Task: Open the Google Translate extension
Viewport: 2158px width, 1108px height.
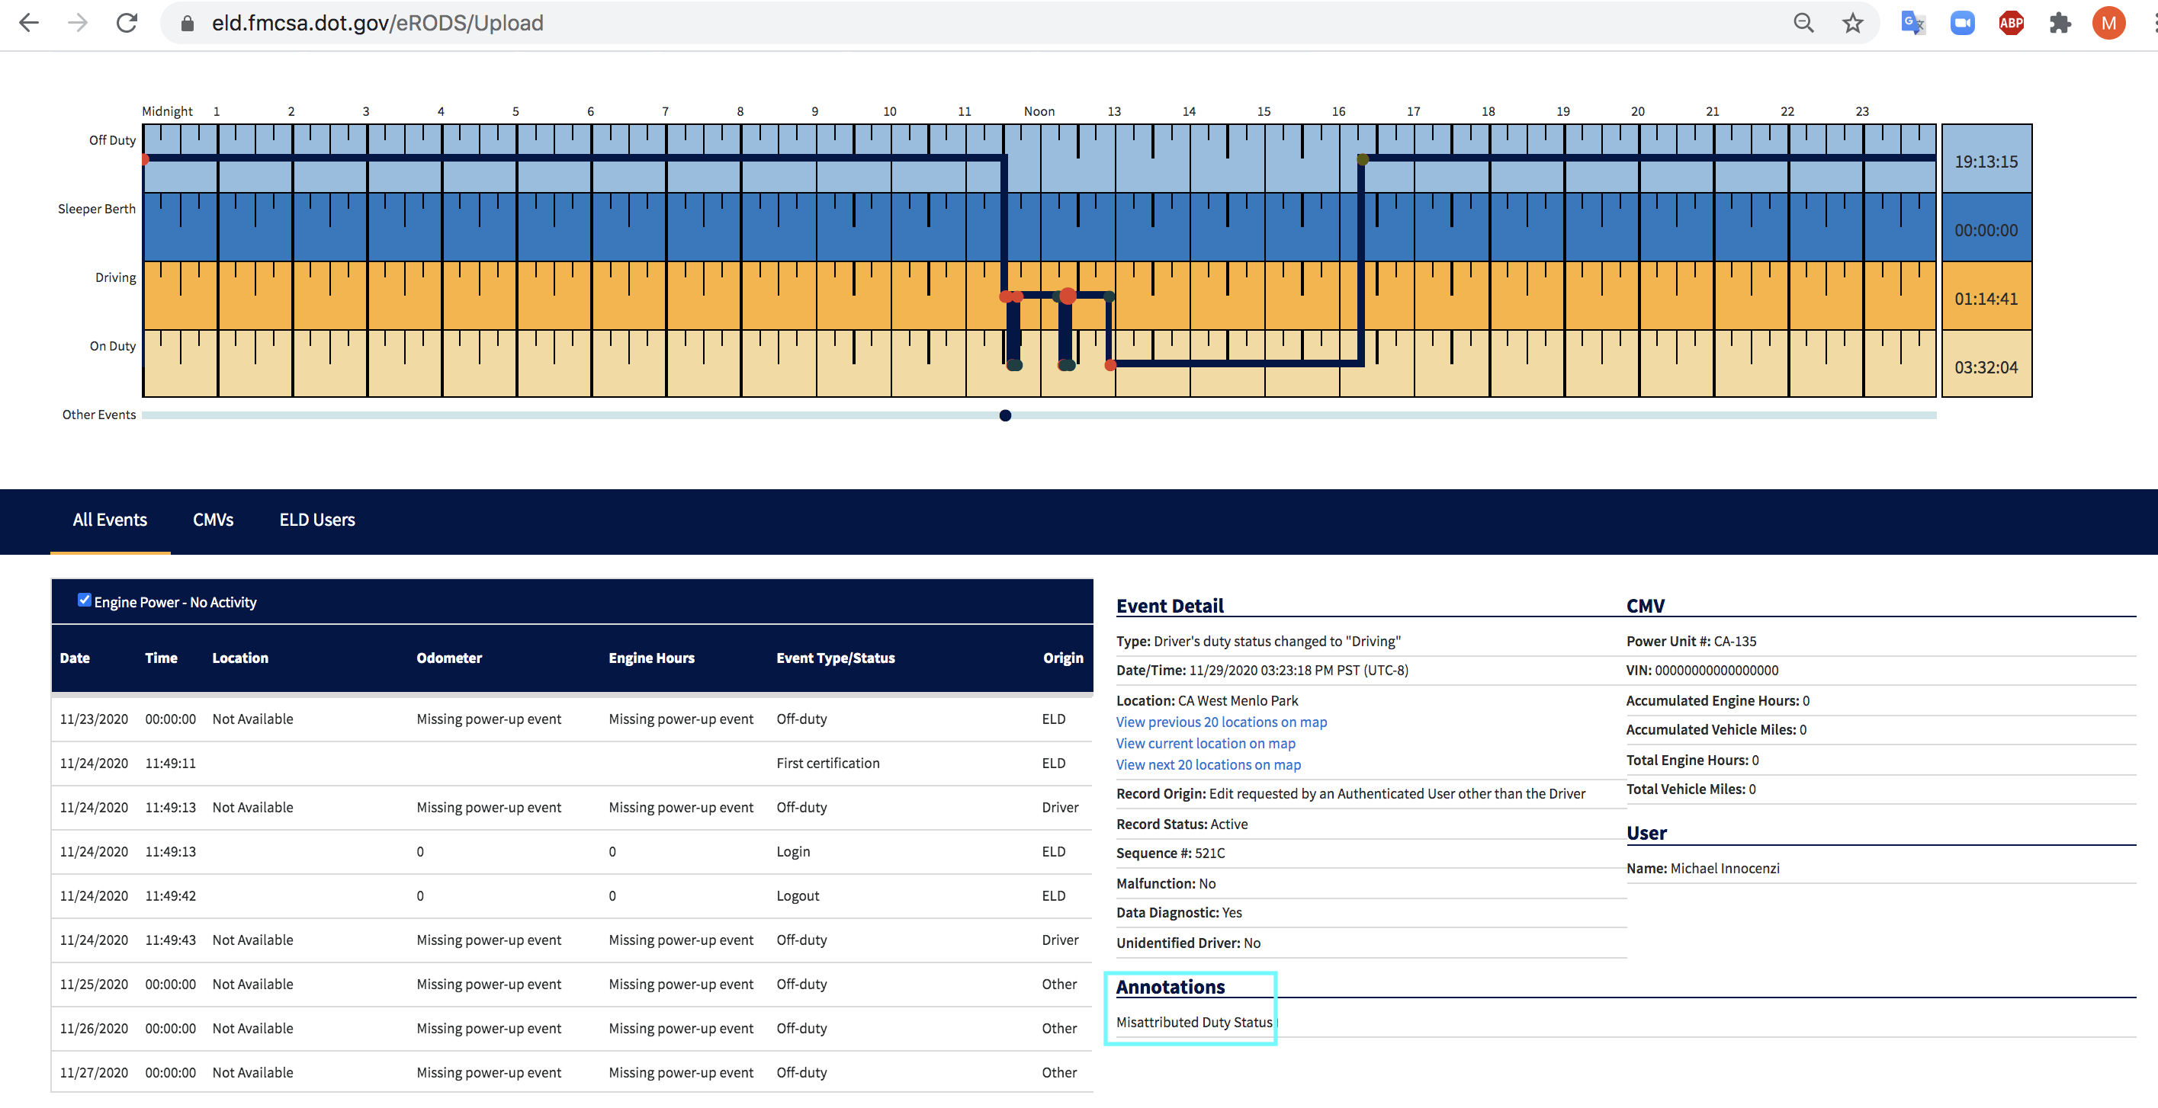Action: 1912,24
